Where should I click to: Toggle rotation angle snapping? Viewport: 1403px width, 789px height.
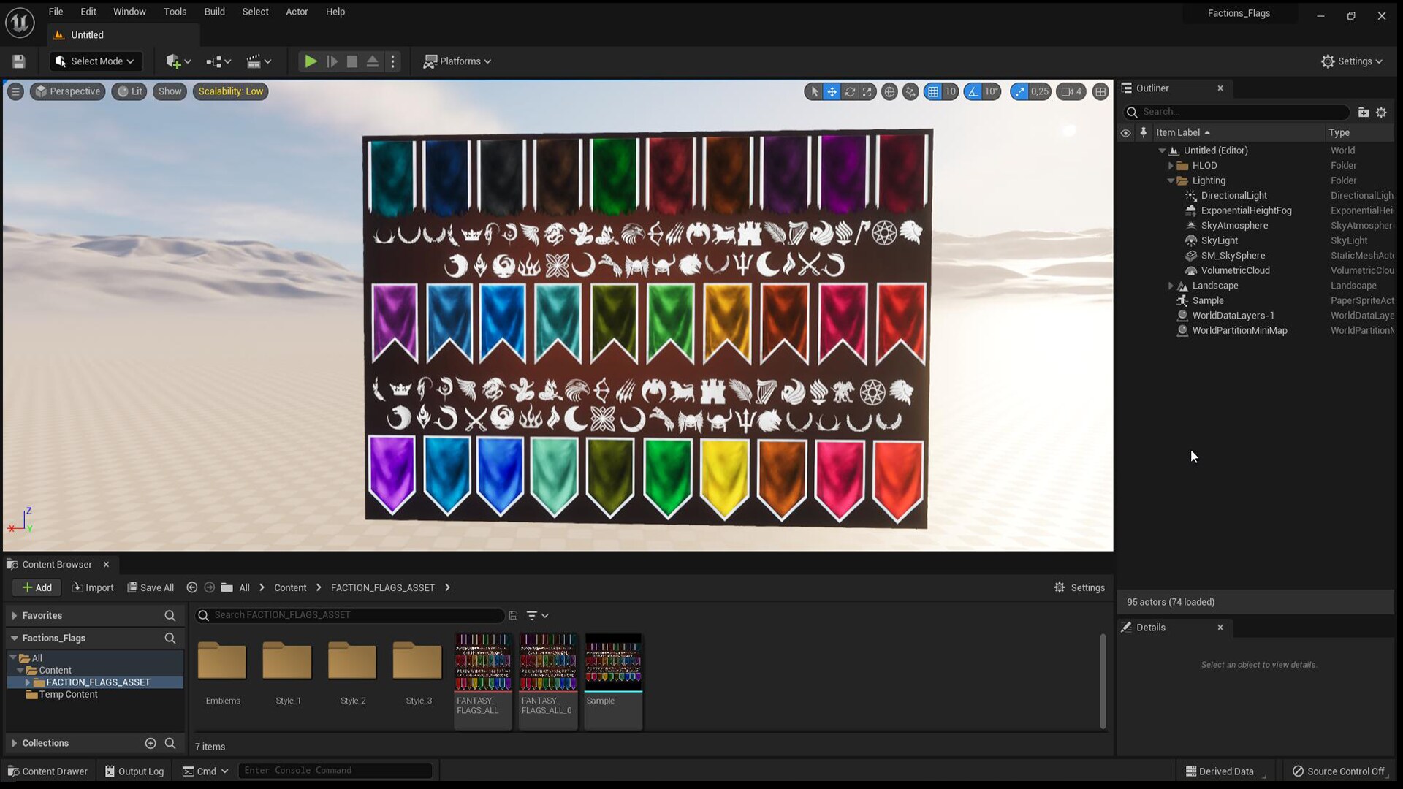pyautogui.click(x=973, y=91)
